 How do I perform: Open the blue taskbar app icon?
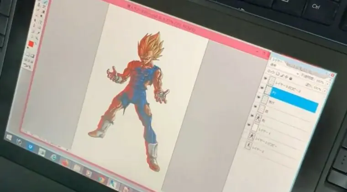tap(30, 147)
